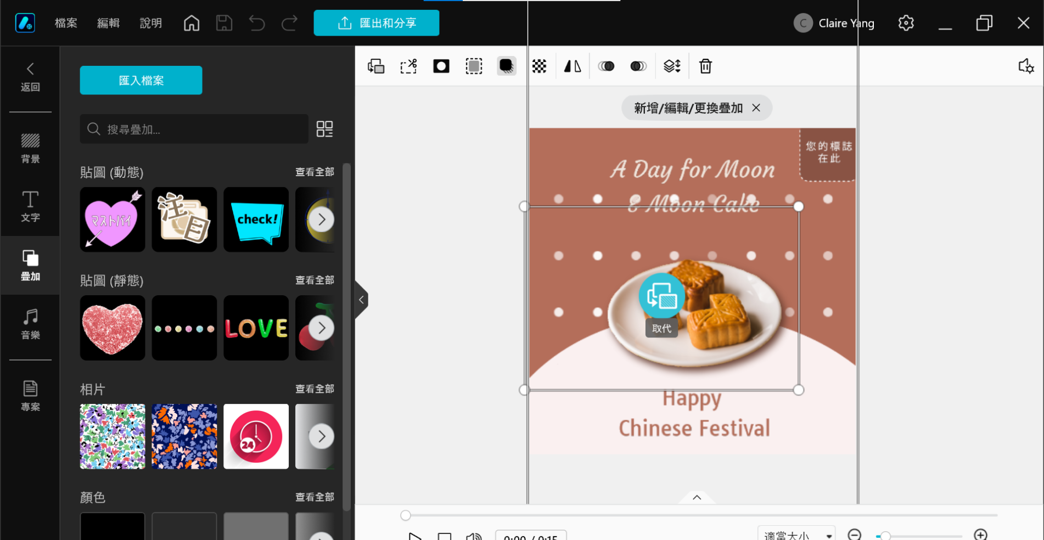Click the flip horizontal icon in toolbar

pos(572,66)
